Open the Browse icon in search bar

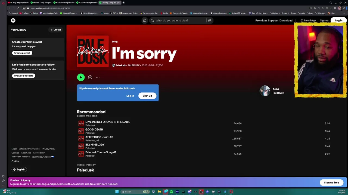tap(210, 20)
